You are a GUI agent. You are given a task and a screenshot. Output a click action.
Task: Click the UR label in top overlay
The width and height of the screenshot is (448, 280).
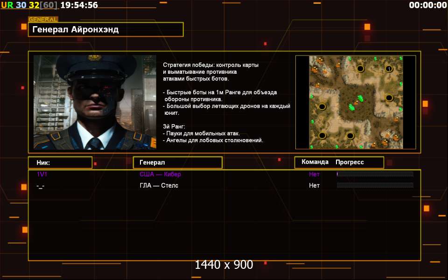7,5
